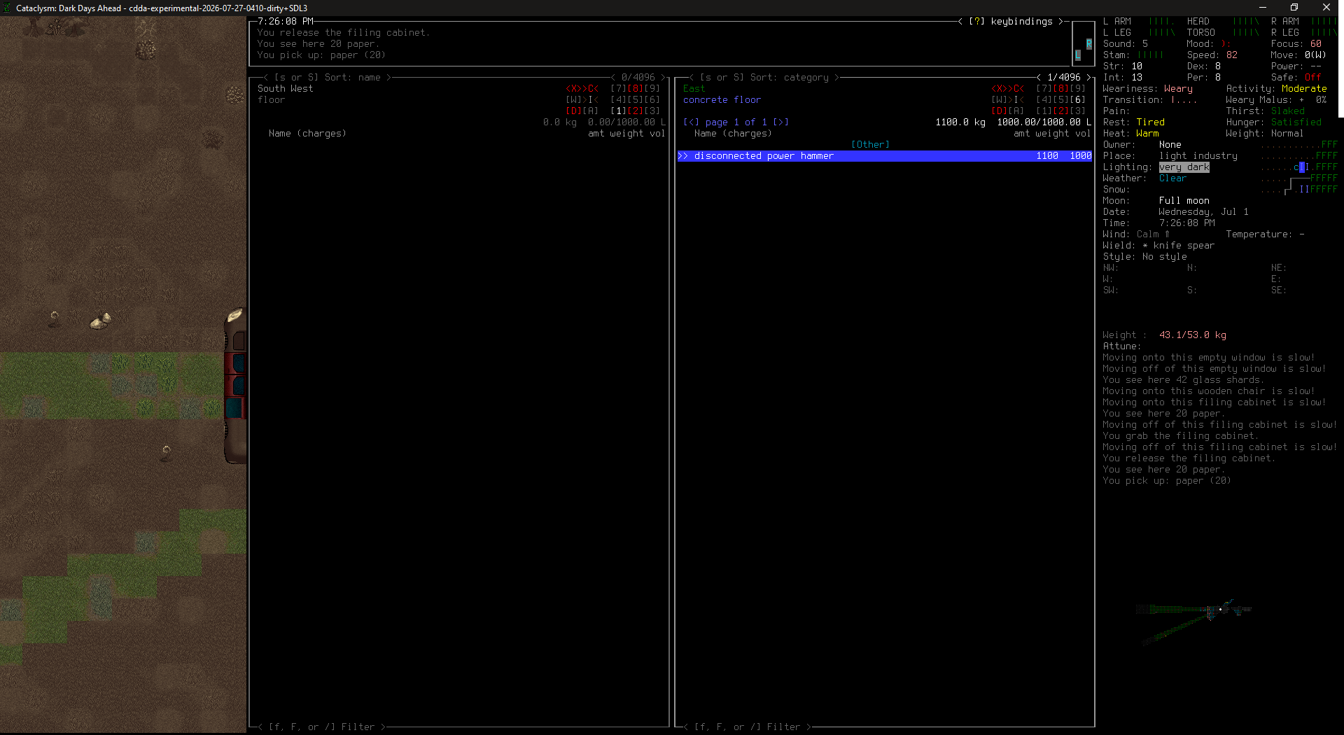Screen dimensions: 1344x735
Task: Click <X> source in South West pane
Action: [x=573, y=89]
